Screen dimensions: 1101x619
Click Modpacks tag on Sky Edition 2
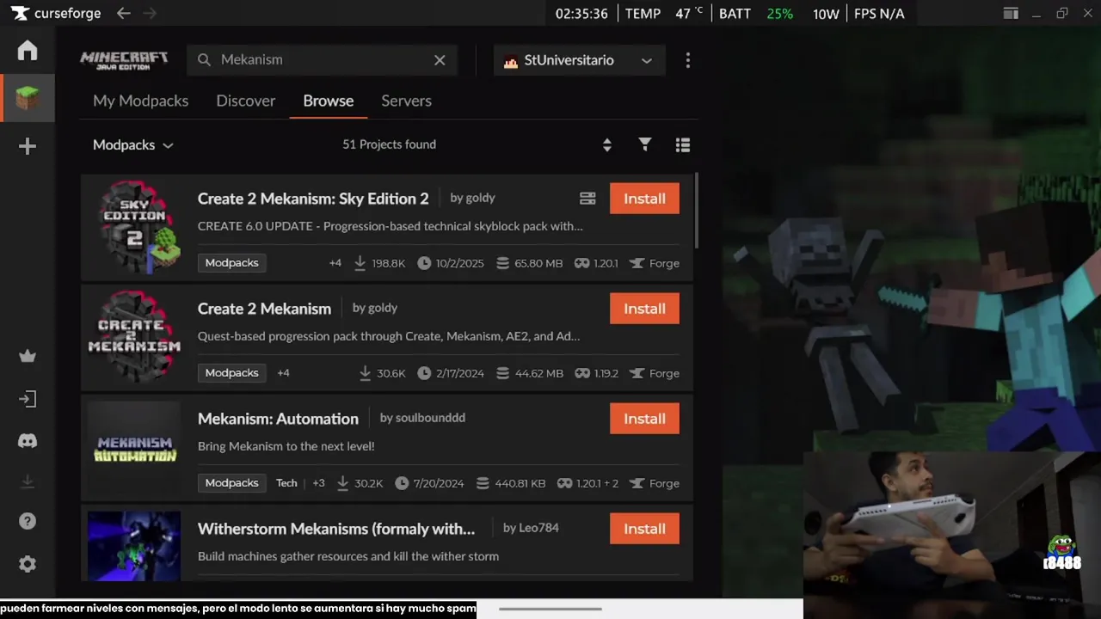[x=231, y=263]
